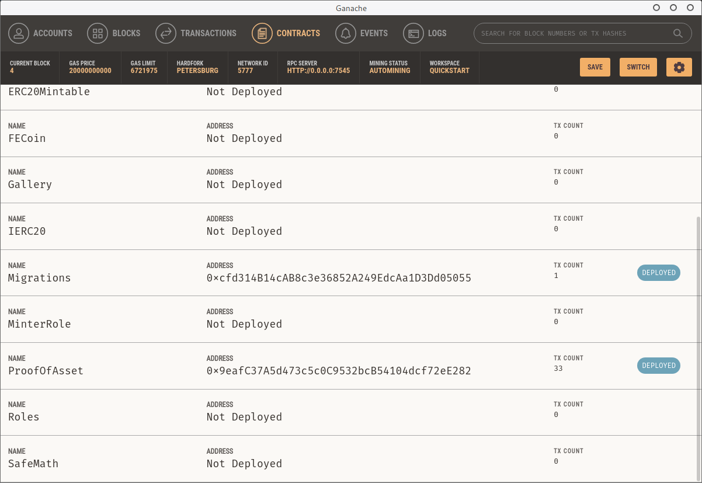The height and width of the screenshot is (483, 702).
Task: Click the Accounts person icon
Action: 19,33
